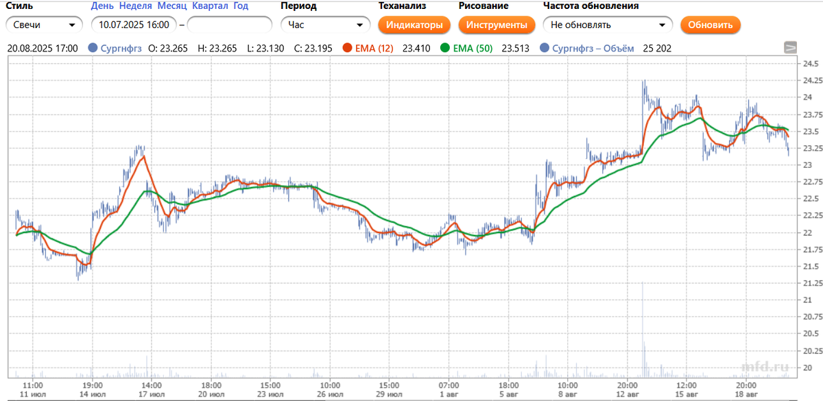Click the 20 price axis label
Viewport: 823px width, 401px height.
(808, 367)
